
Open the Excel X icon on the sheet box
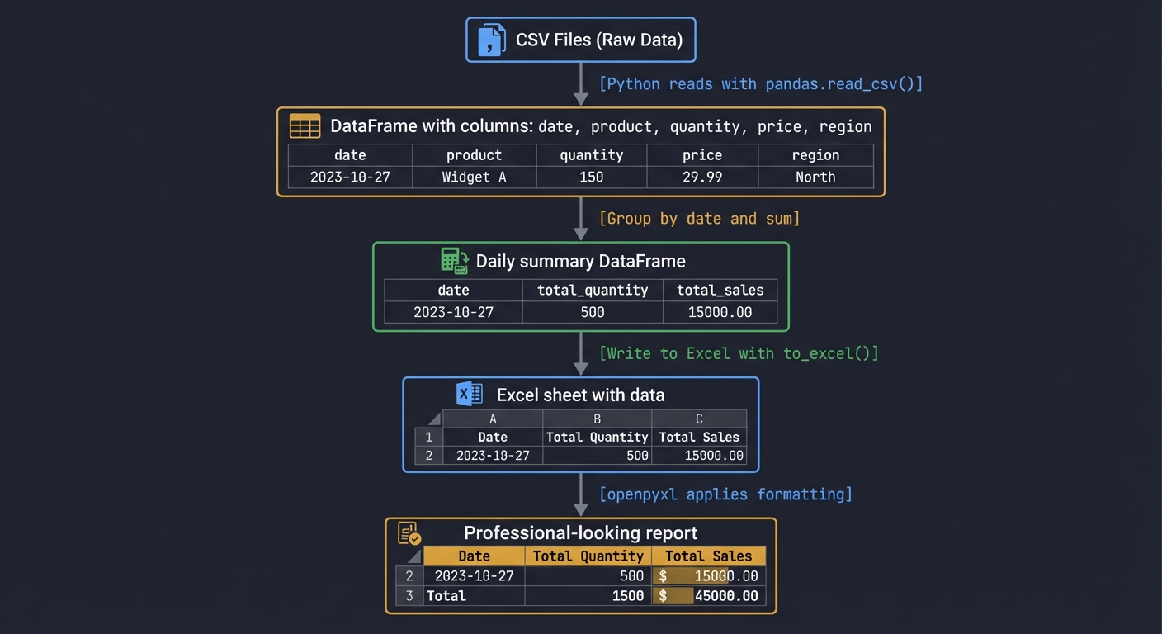(469, 394)
